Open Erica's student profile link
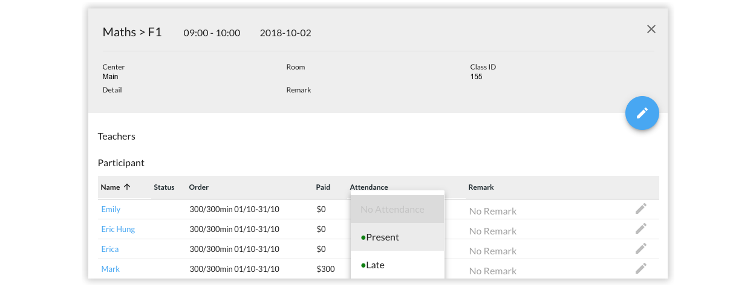The height and width of the screenshot is (287, 756). tap(110, 249)
